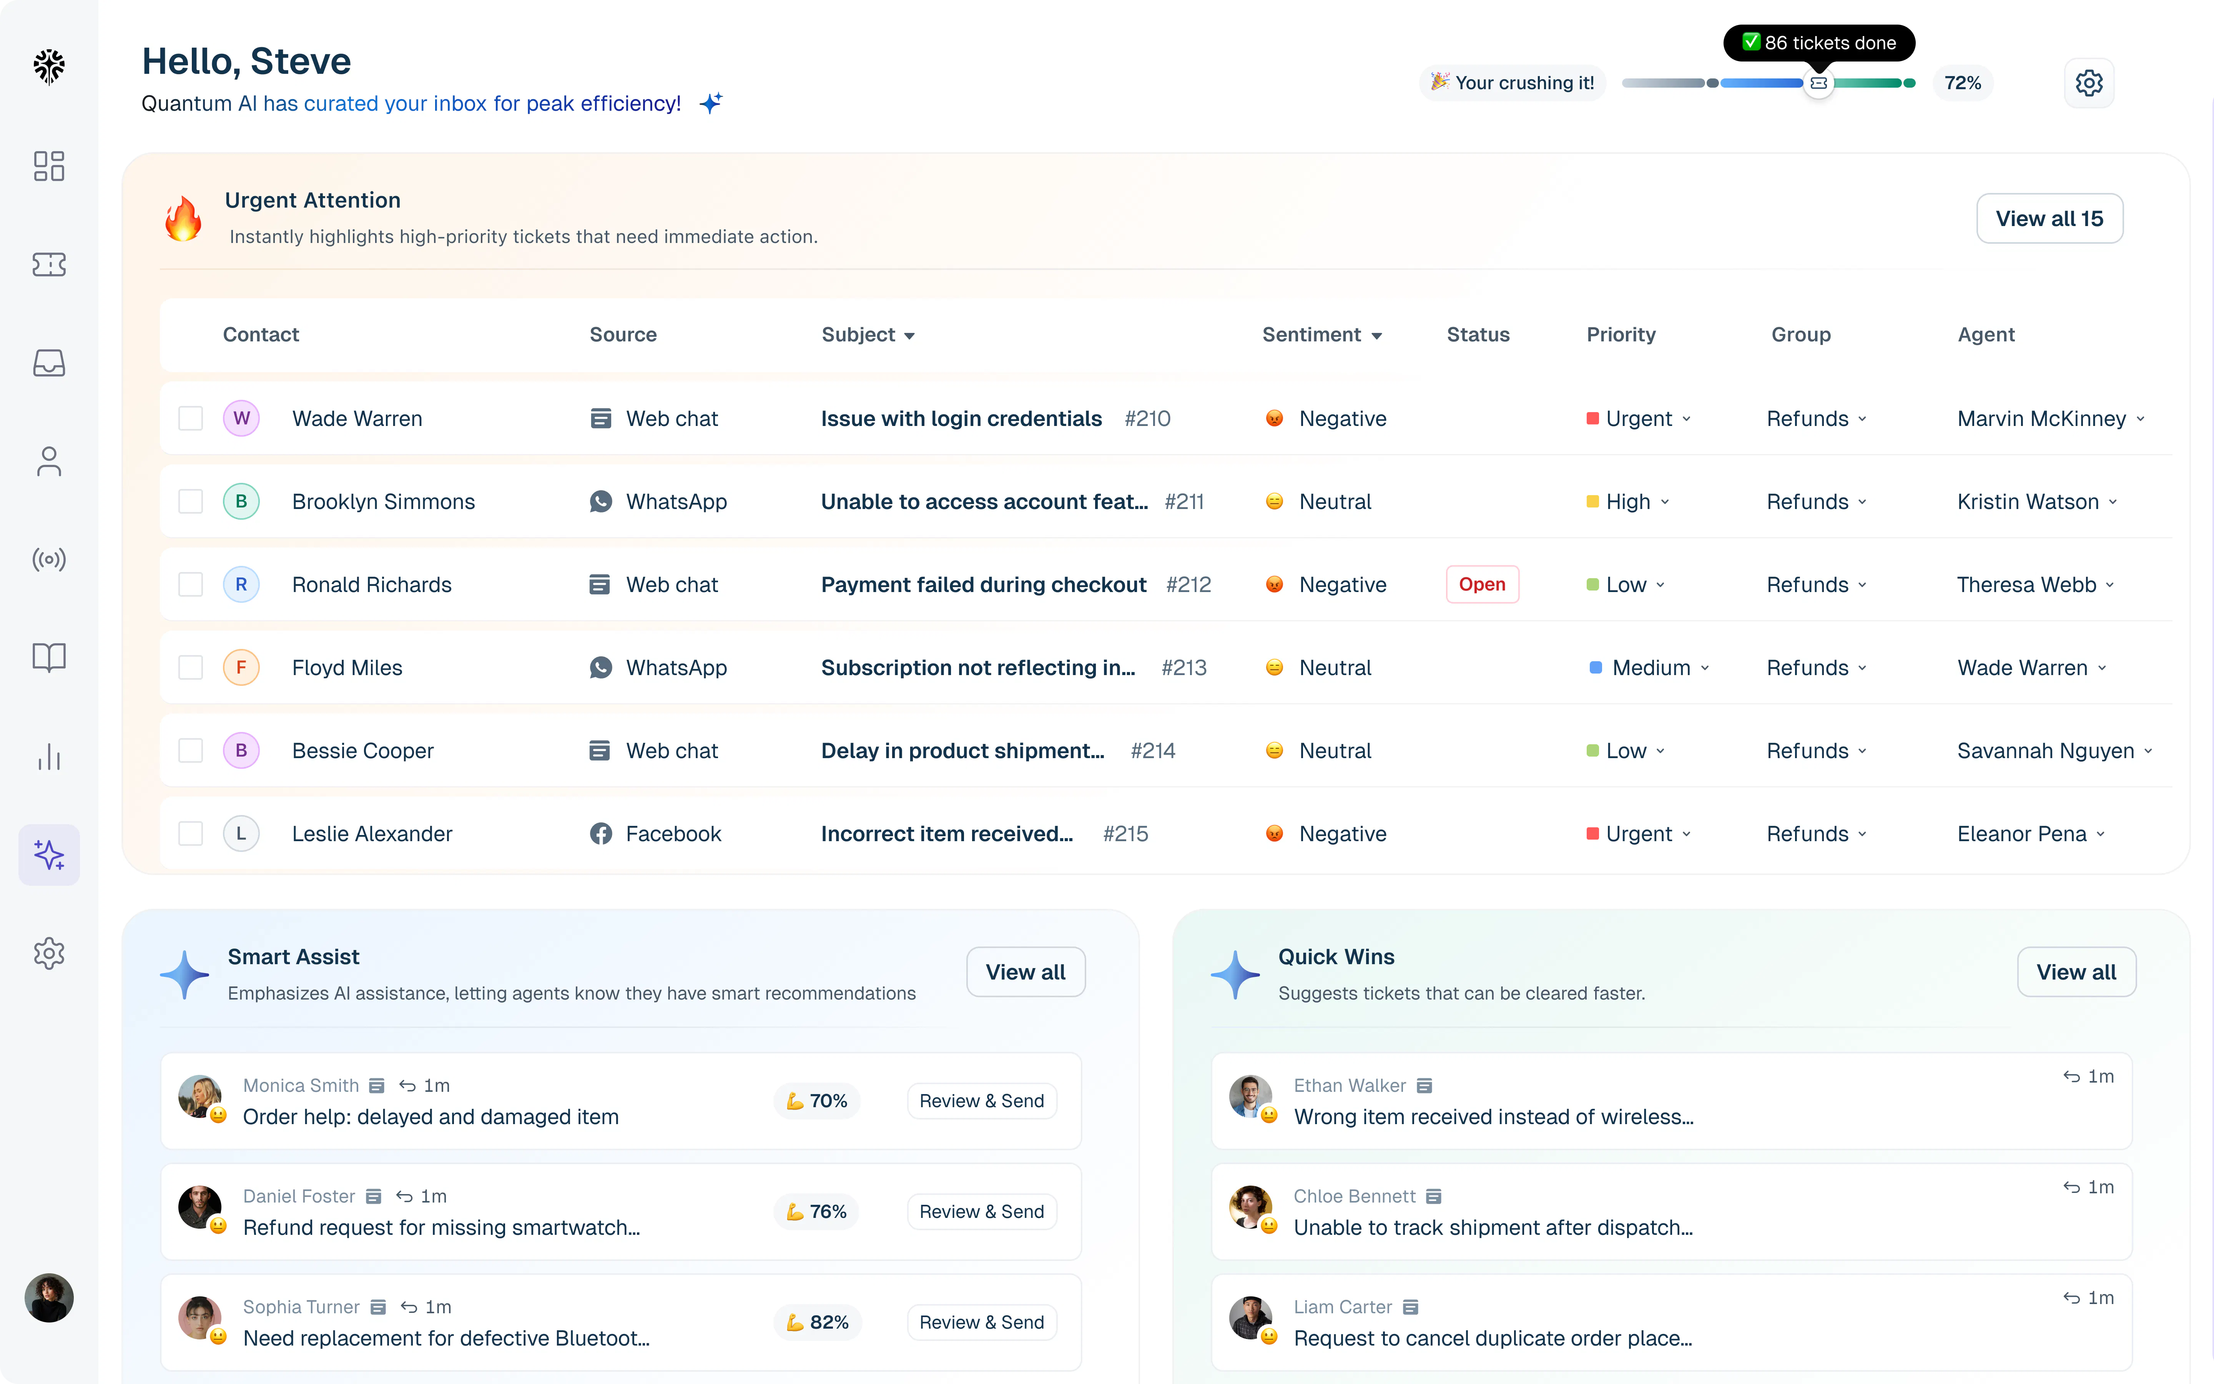Image resolution: width=2214 pixels, height=1384 pixels.
Task: Click the sparkle icon next to peak efficiency
Action: [x=711, y=103]
